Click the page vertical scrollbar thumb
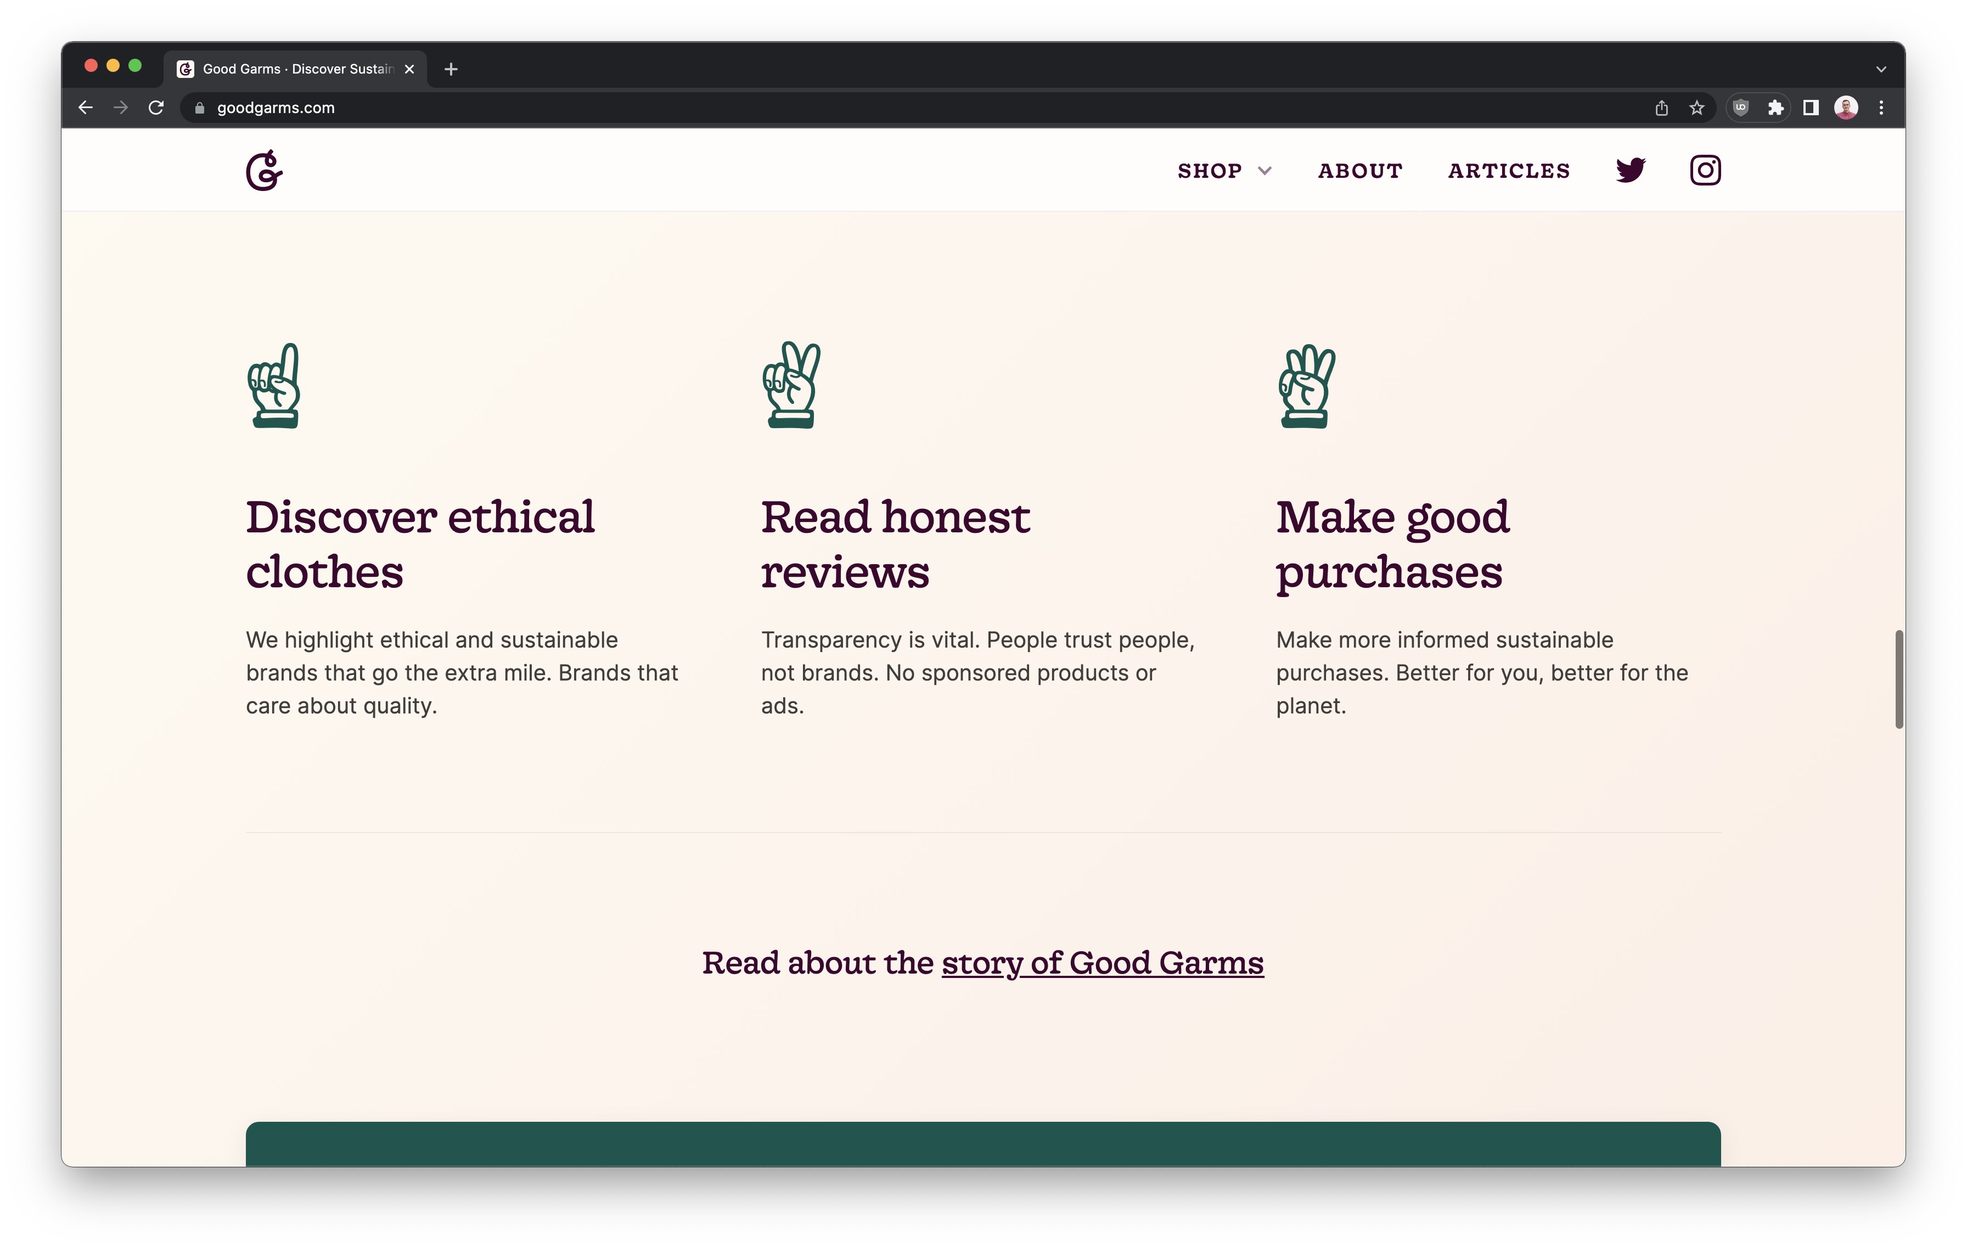 pyautogui.click(x=1899, y=679)
